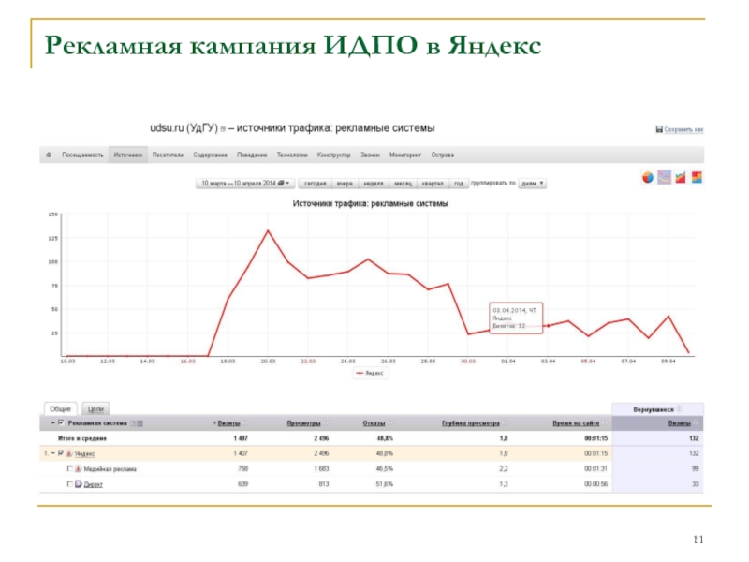Sort table by Время на сайте column

coord(576,423)
